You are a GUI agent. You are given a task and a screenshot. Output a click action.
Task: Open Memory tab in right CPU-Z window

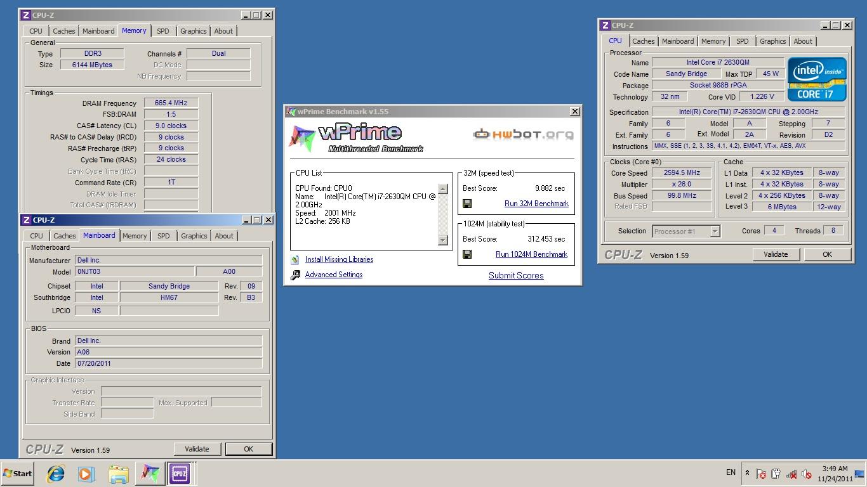pyautogui.click(x=713, y=41)
